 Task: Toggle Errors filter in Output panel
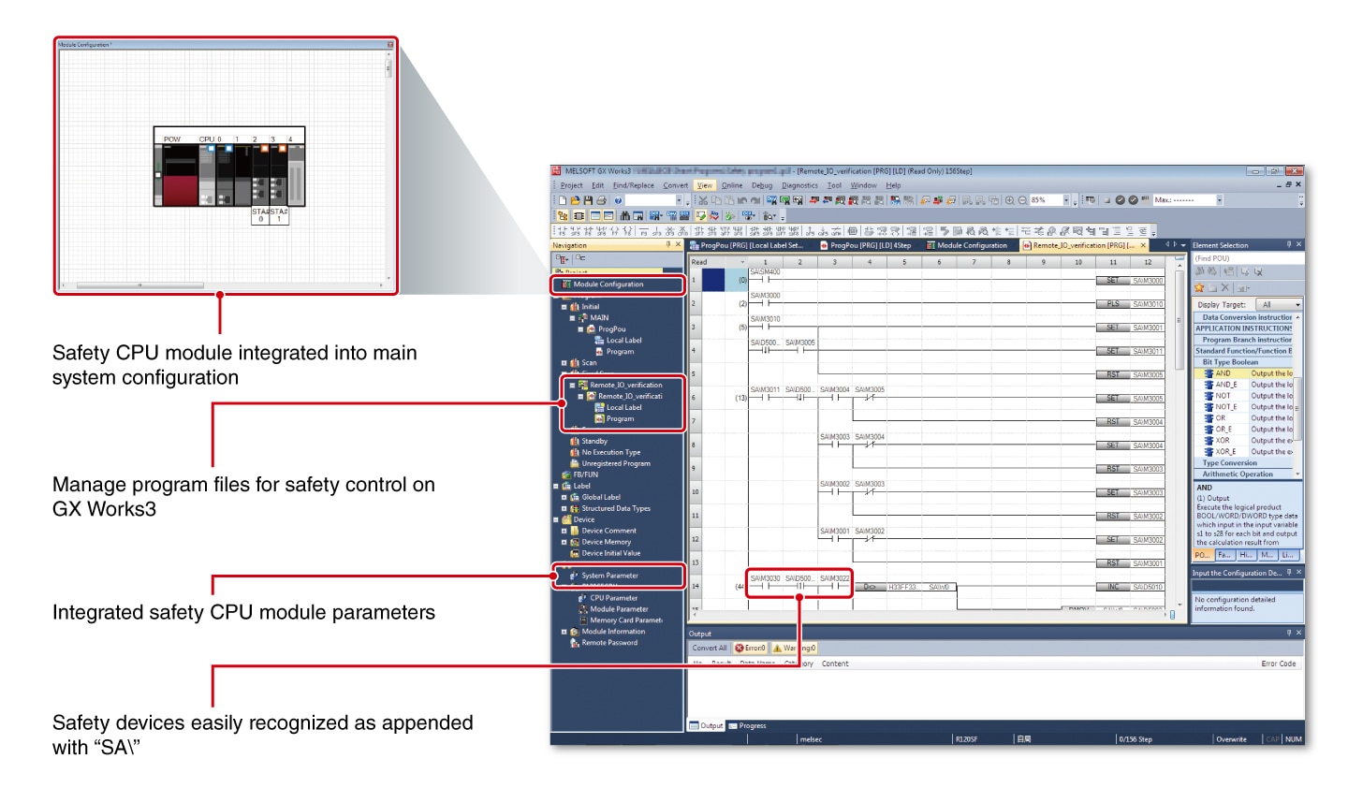click(x=751, y=648)
